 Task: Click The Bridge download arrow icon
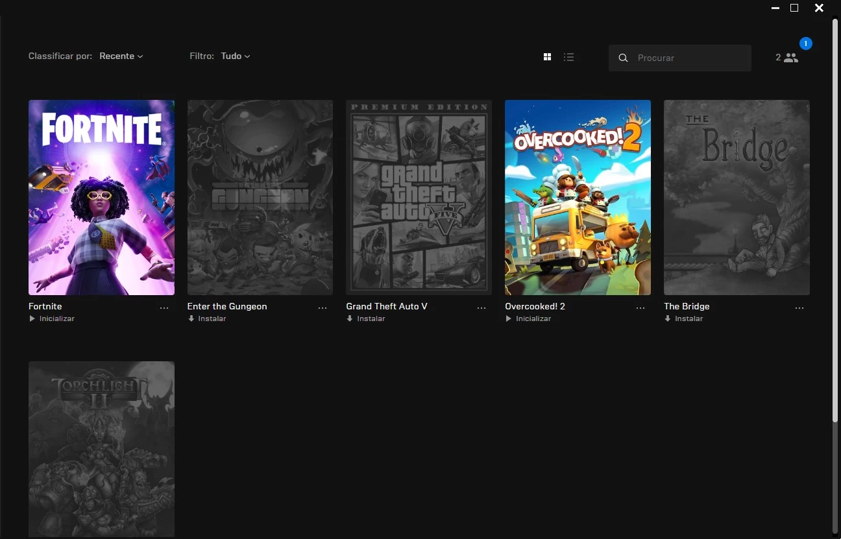(x=667, y=318)
